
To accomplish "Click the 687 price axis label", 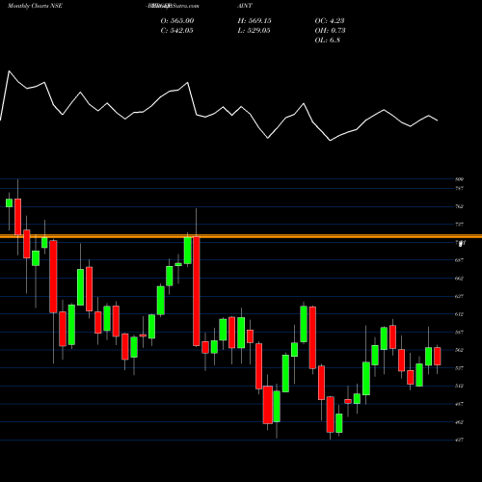I will (460, 260).
